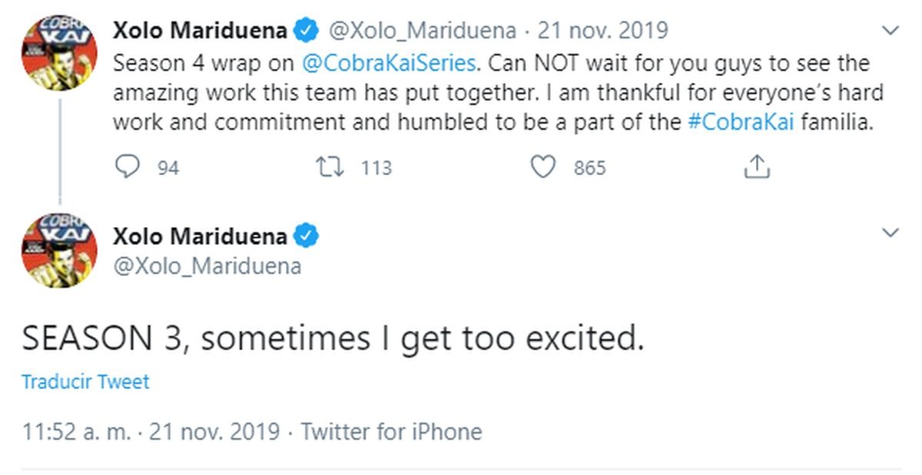Open Xolo Mariduena name on the second tweet
The width and height of the screenshot is (922, 475).
pyautogui.click(x=200, y=236)
